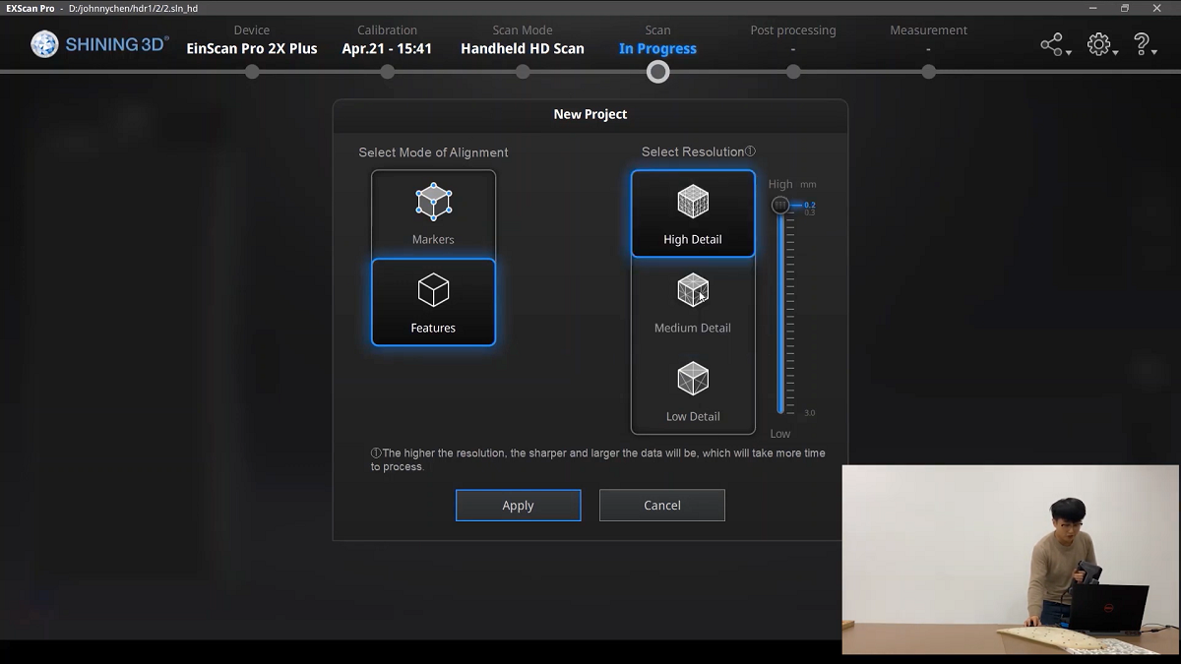Click the Select Resolution info icon
Viewport: 1181px width, 664px height.
pos(750,151)
